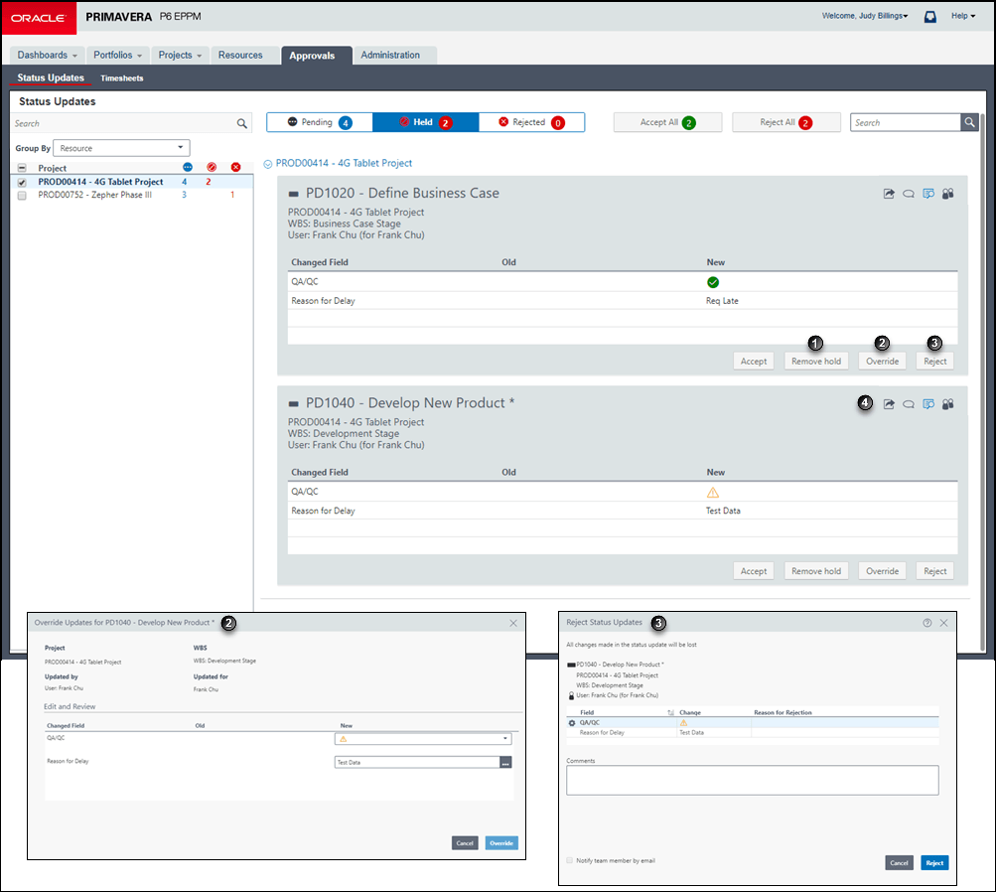Click blue Override button in Override dialog
Viewport: 996px width, 892px height.
coord(501,843)
